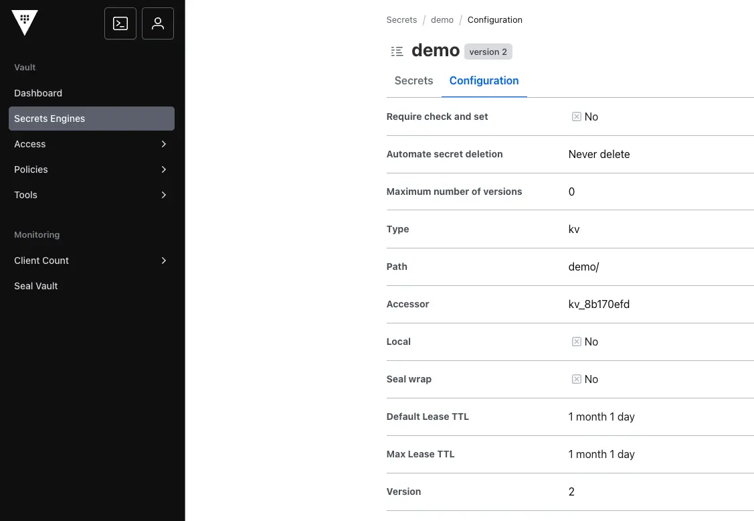Expand the Access menu chevron
754x521 pixels.
(x=164, y=144)
